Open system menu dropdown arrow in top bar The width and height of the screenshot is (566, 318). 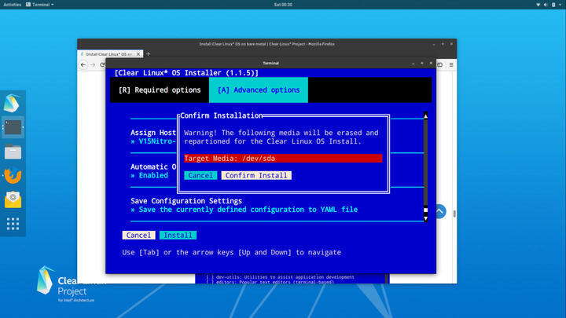tap(560, 5)
